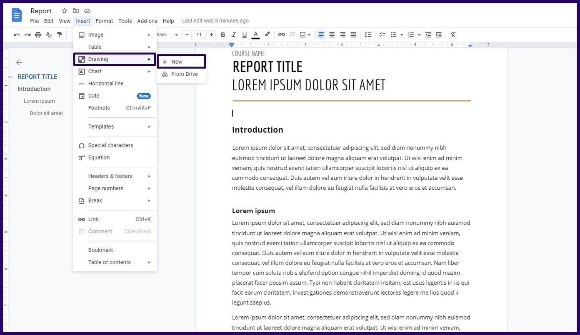580x335 pixels.
Task: Click the bulleted list icon
Action: (x=393, y=35)
